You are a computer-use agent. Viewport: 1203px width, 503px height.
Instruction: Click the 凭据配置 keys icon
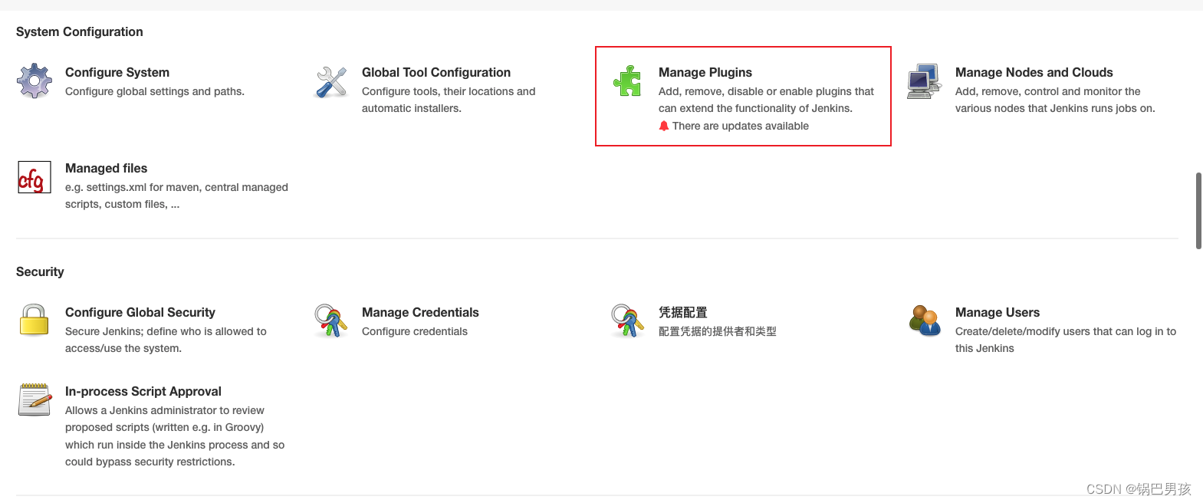coord(627,321)
